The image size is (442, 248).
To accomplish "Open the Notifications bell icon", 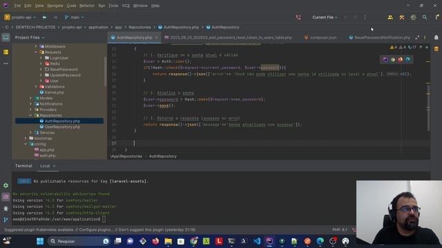I will (x=436, y=37).
